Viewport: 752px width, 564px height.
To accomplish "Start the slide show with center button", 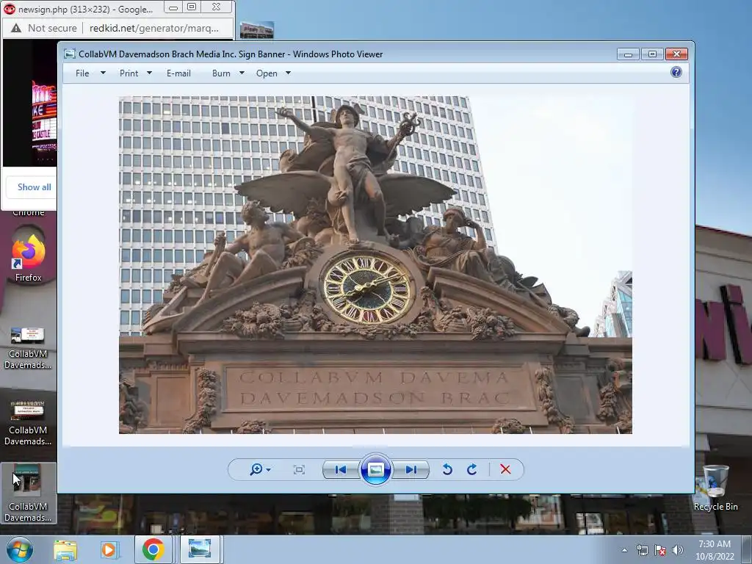I will [x=375, y=469].
